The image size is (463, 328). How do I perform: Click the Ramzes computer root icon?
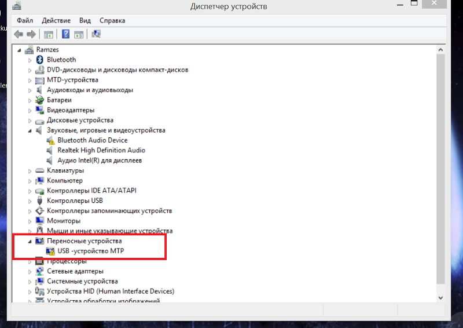pos(29,50)
